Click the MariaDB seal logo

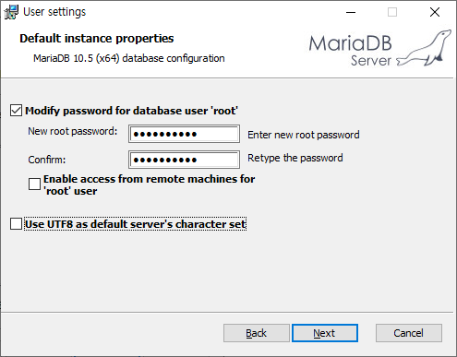tap(424, 48)
